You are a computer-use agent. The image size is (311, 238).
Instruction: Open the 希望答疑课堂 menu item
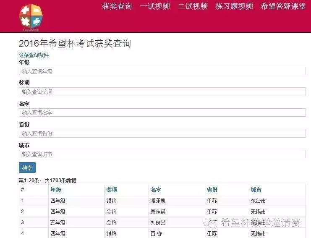pos(283,6)
